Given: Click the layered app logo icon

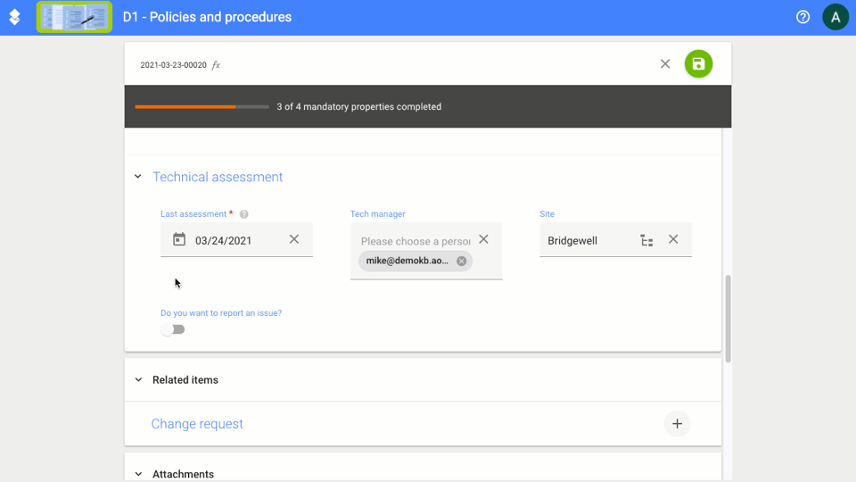Looking at the screenshot, I should pyautogui.click(x=15, y=17).
